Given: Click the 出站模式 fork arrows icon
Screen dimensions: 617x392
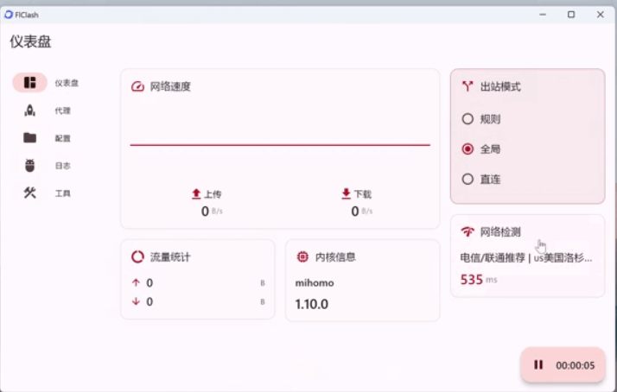Looking at the screenshot, I should click(x=468, y=86).
